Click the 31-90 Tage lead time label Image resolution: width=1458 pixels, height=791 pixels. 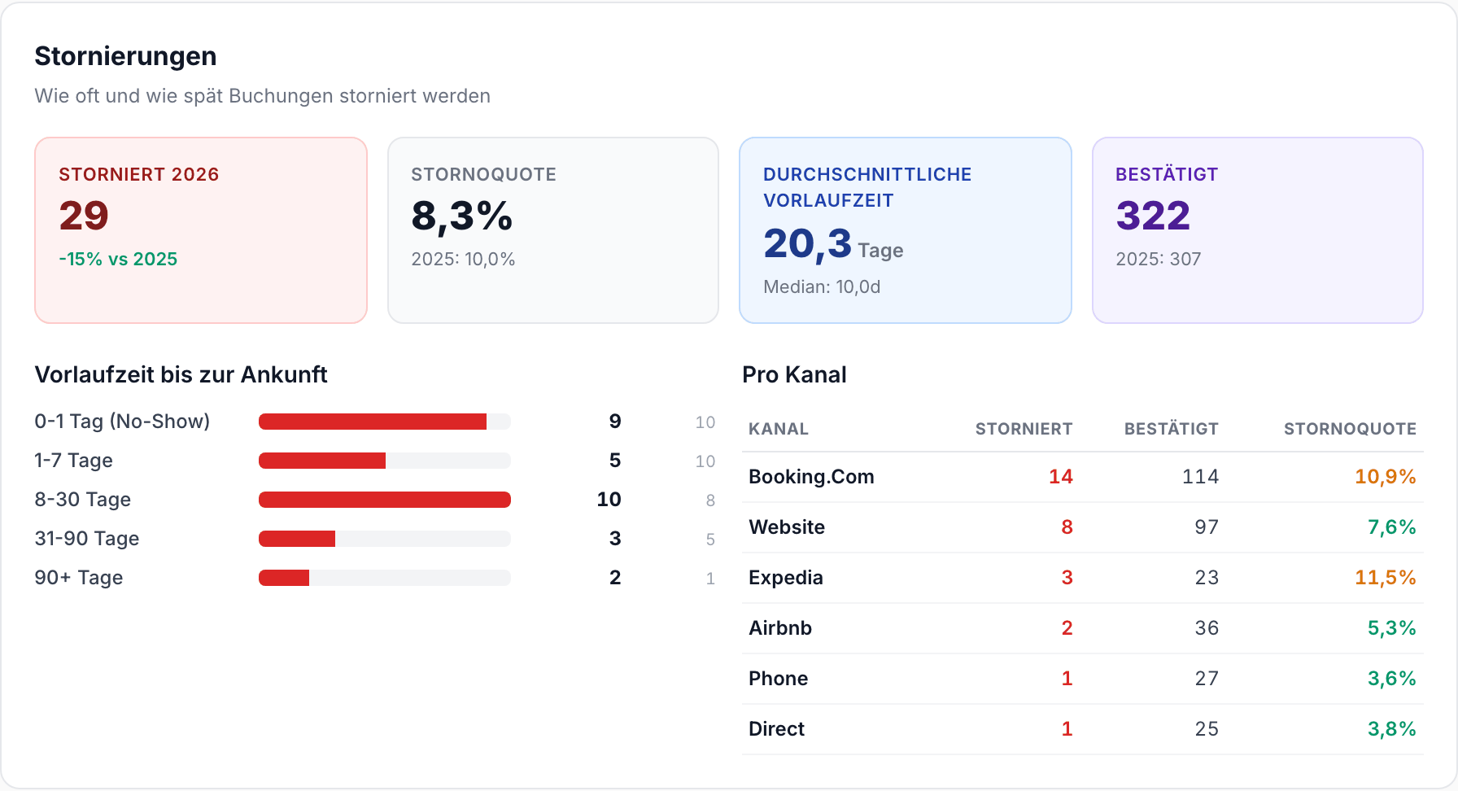click(87, 539)
